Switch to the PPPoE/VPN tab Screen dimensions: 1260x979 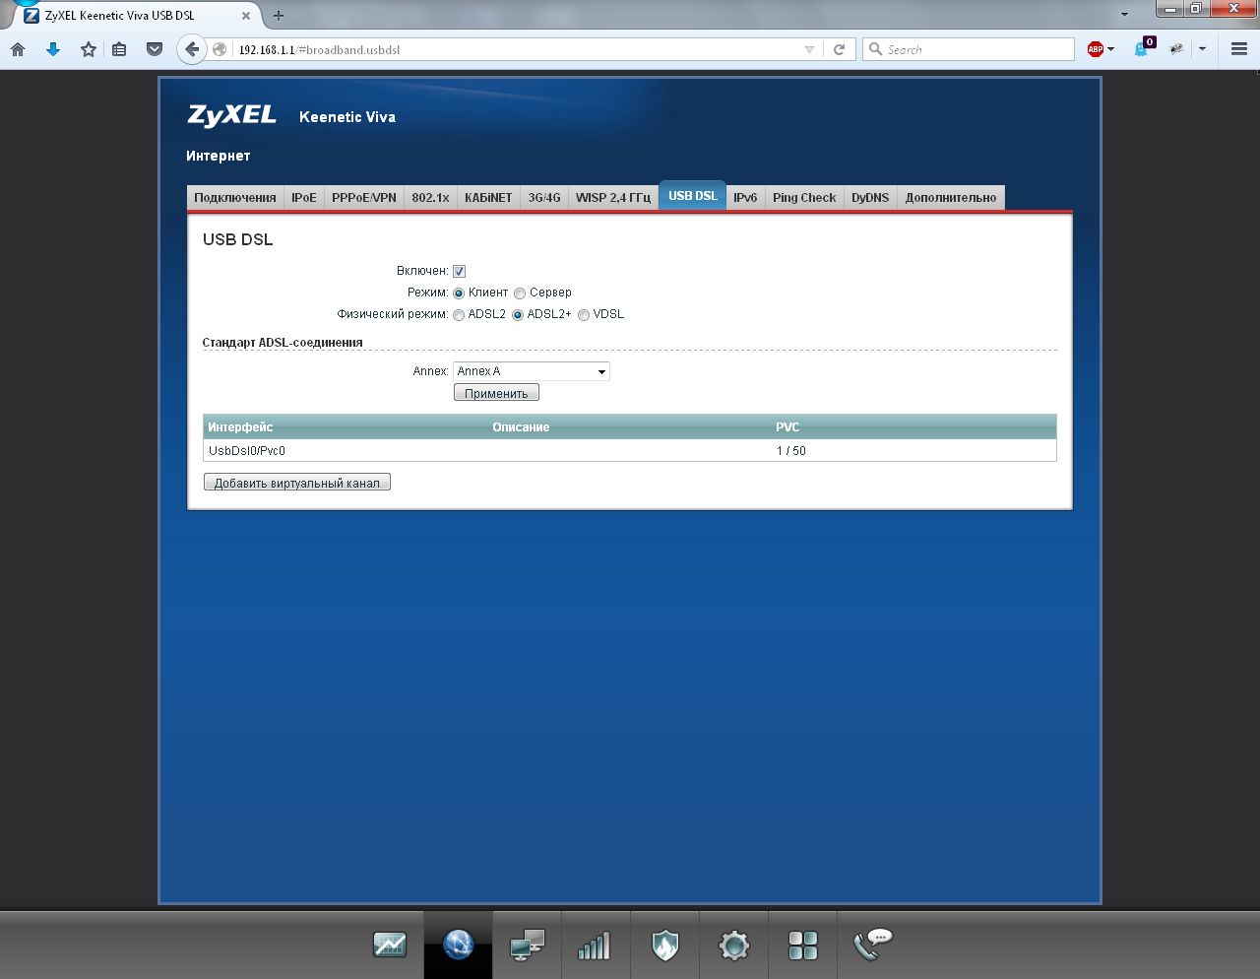tap(364, 198)
